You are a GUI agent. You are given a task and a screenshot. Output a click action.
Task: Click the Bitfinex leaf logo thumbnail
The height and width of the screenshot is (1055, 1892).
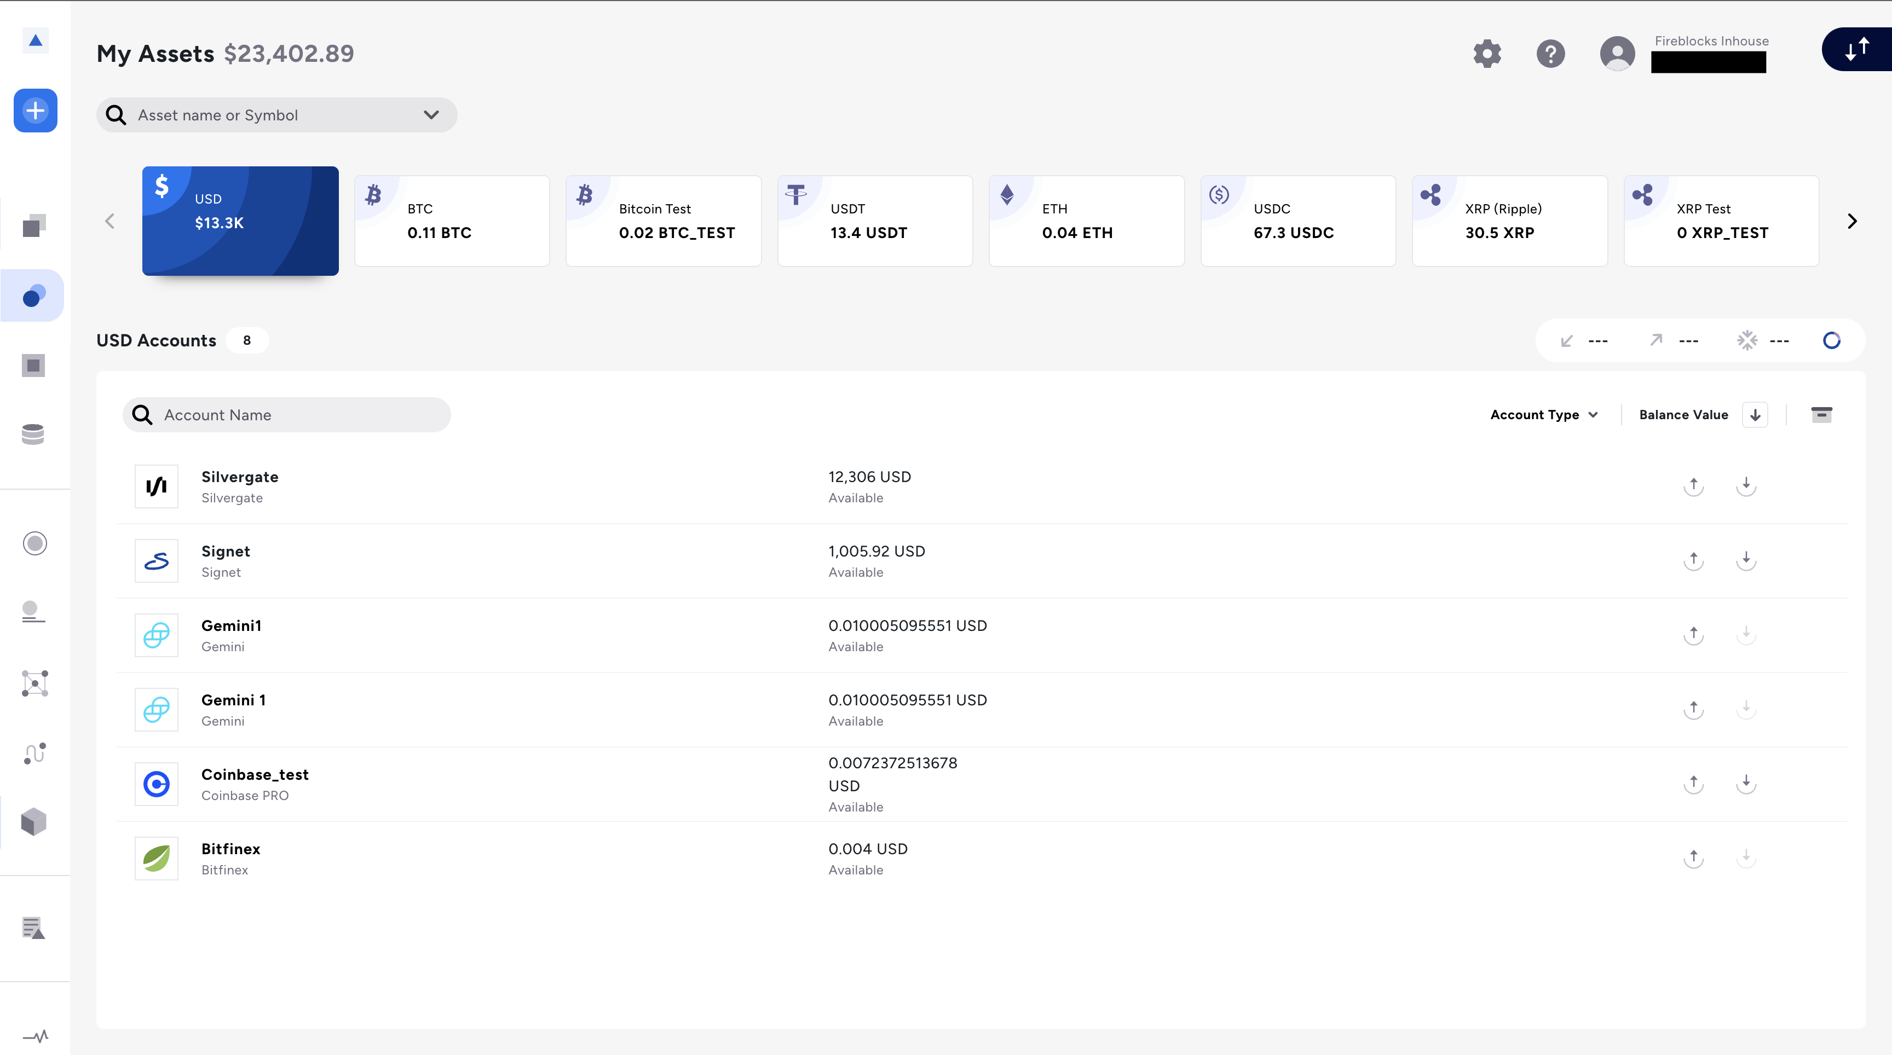pos(157,858)
